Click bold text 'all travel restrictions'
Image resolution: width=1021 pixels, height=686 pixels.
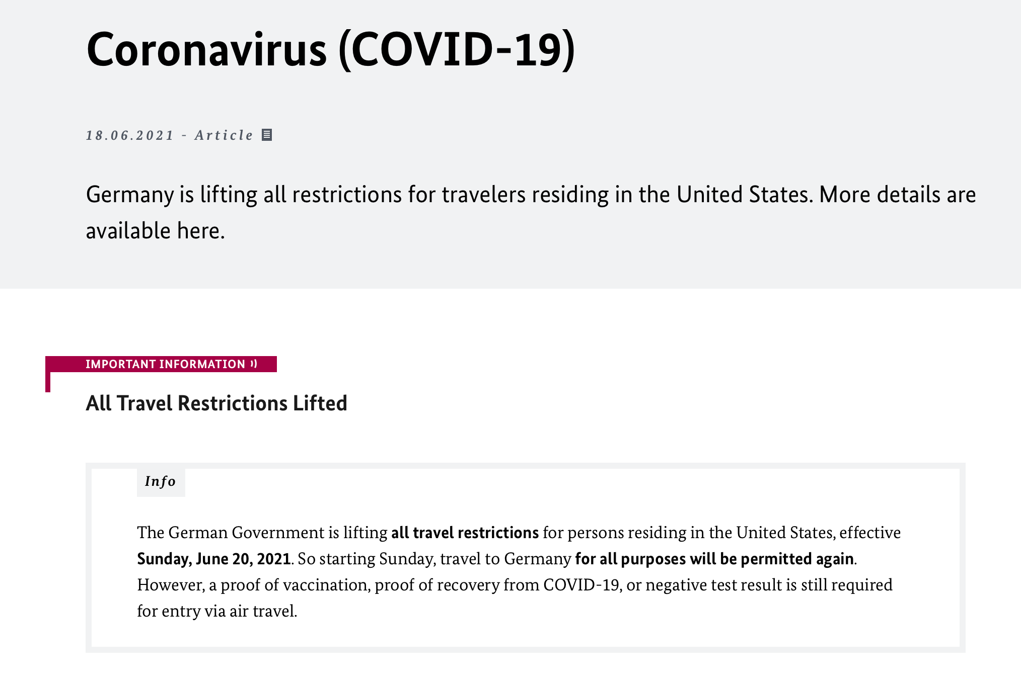[465, 533]
